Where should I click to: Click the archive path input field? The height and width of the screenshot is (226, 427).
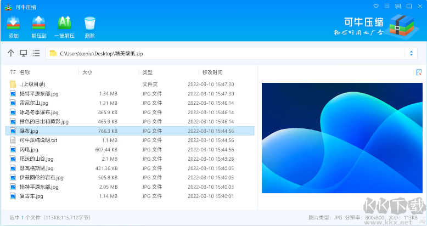[220, 53]
